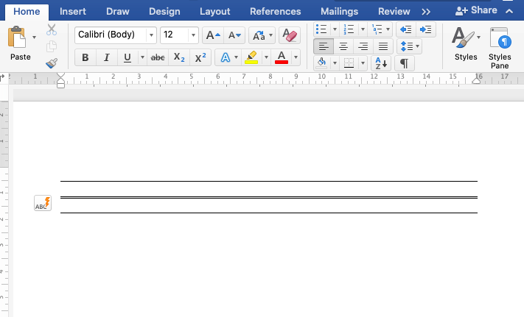Image resolution: width=524 pixels, height=317 pixels.
Task: Click the Multilevel List icon
Action: point(377,29)
